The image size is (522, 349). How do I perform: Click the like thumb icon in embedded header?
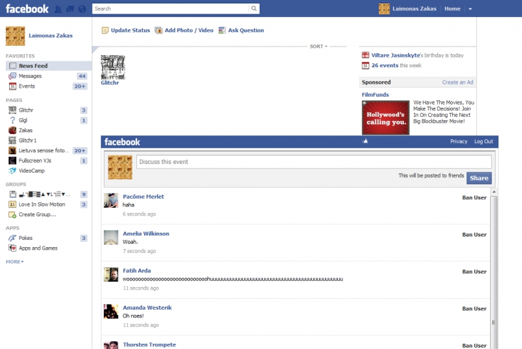click(x=365, y=141)
